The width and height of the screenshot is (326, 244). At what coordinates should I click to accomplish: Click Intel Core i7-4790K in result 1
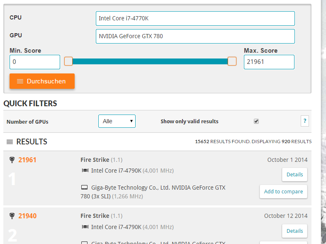116,171
